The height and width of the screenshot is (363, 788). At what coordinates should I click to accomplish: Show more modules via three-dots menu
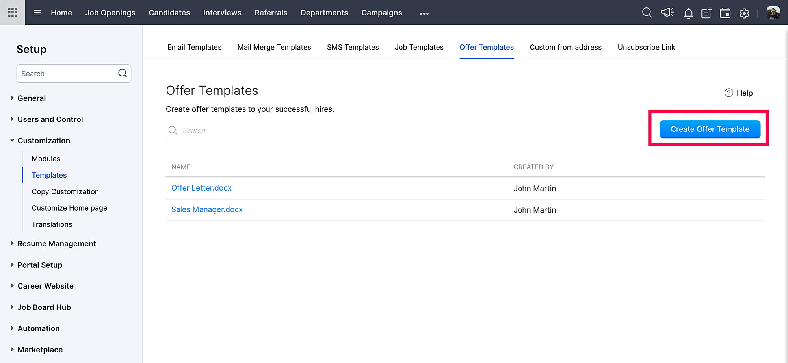pos(424,13)
